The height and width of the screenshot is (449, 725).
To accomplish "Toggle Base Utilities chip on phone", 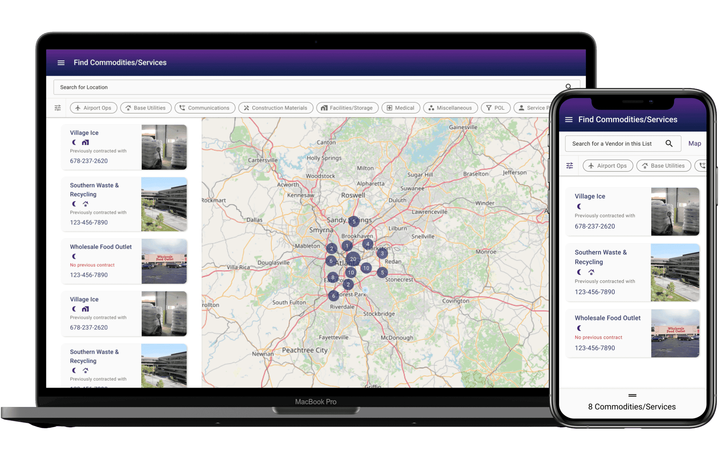I will [x=663, y=166].
